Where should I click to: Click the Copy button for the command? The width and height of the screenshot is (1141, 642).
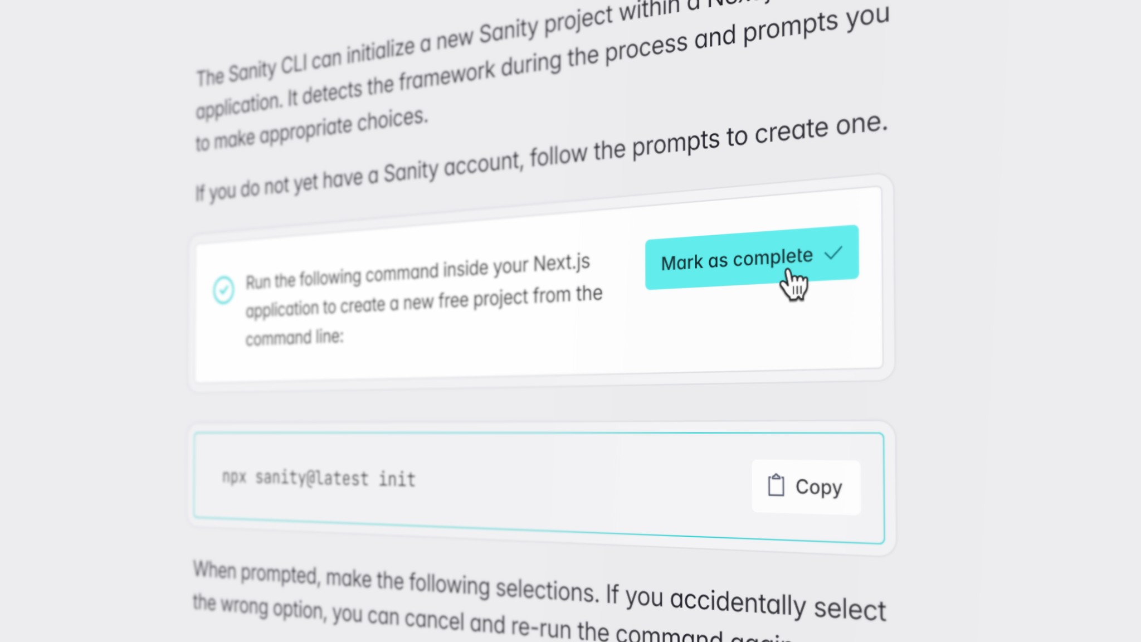coord(805,487)
